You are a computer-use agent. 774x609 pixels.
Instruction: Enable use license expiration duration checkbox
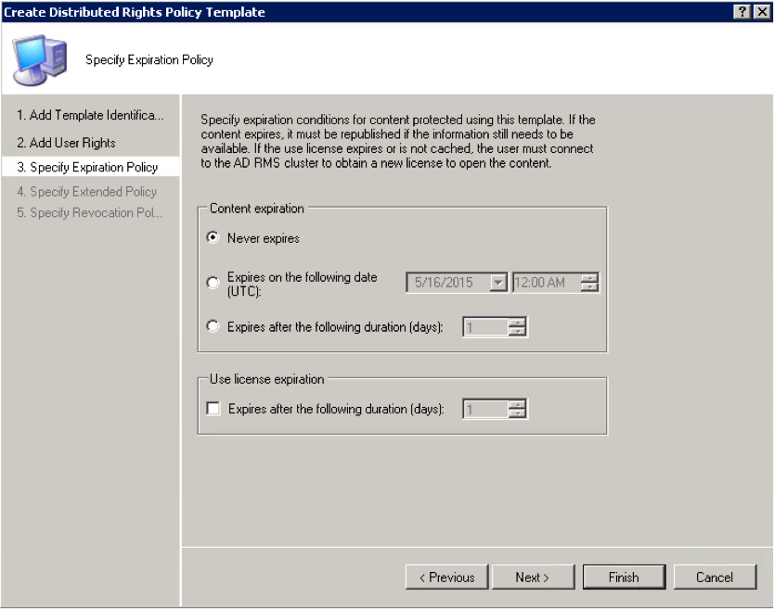click(213, 409)
